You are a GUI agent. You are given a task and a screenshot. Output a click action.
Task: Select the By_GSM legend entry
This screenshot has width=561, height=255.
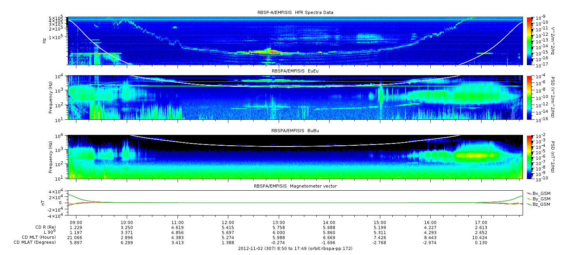point(541,198)
